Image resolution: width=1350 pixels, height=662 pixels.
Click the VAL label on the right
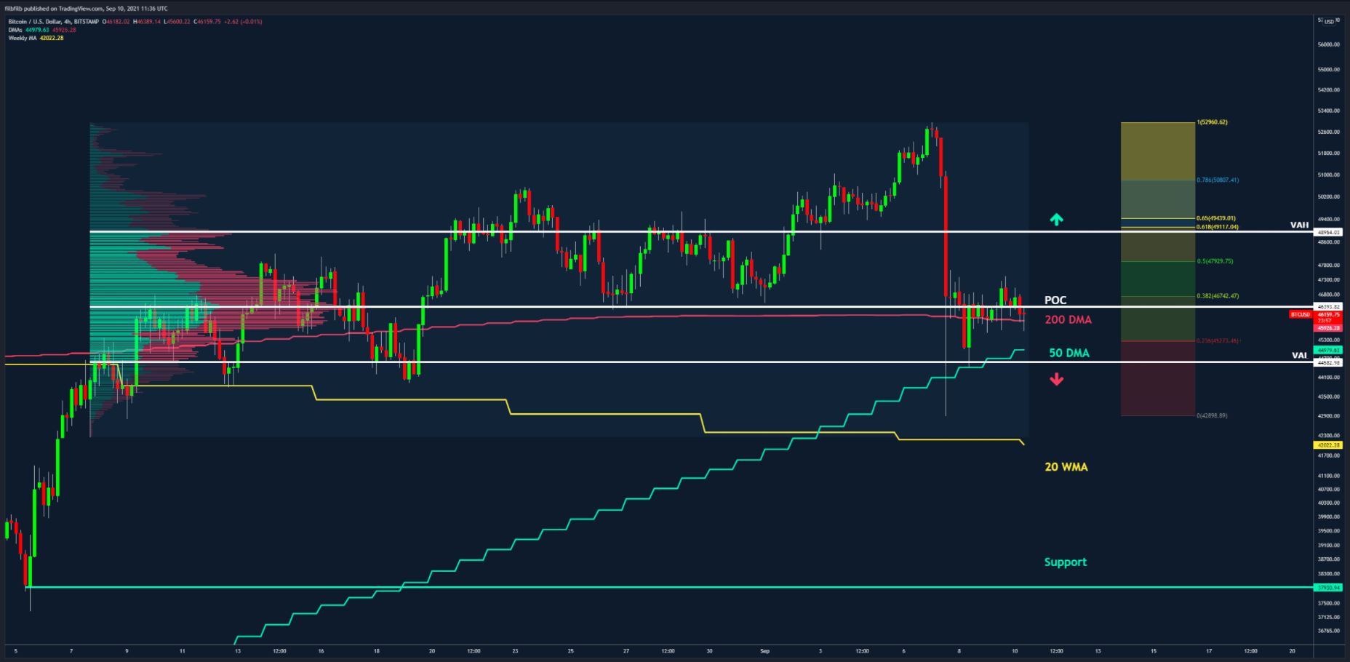(x=1298, y=355)
